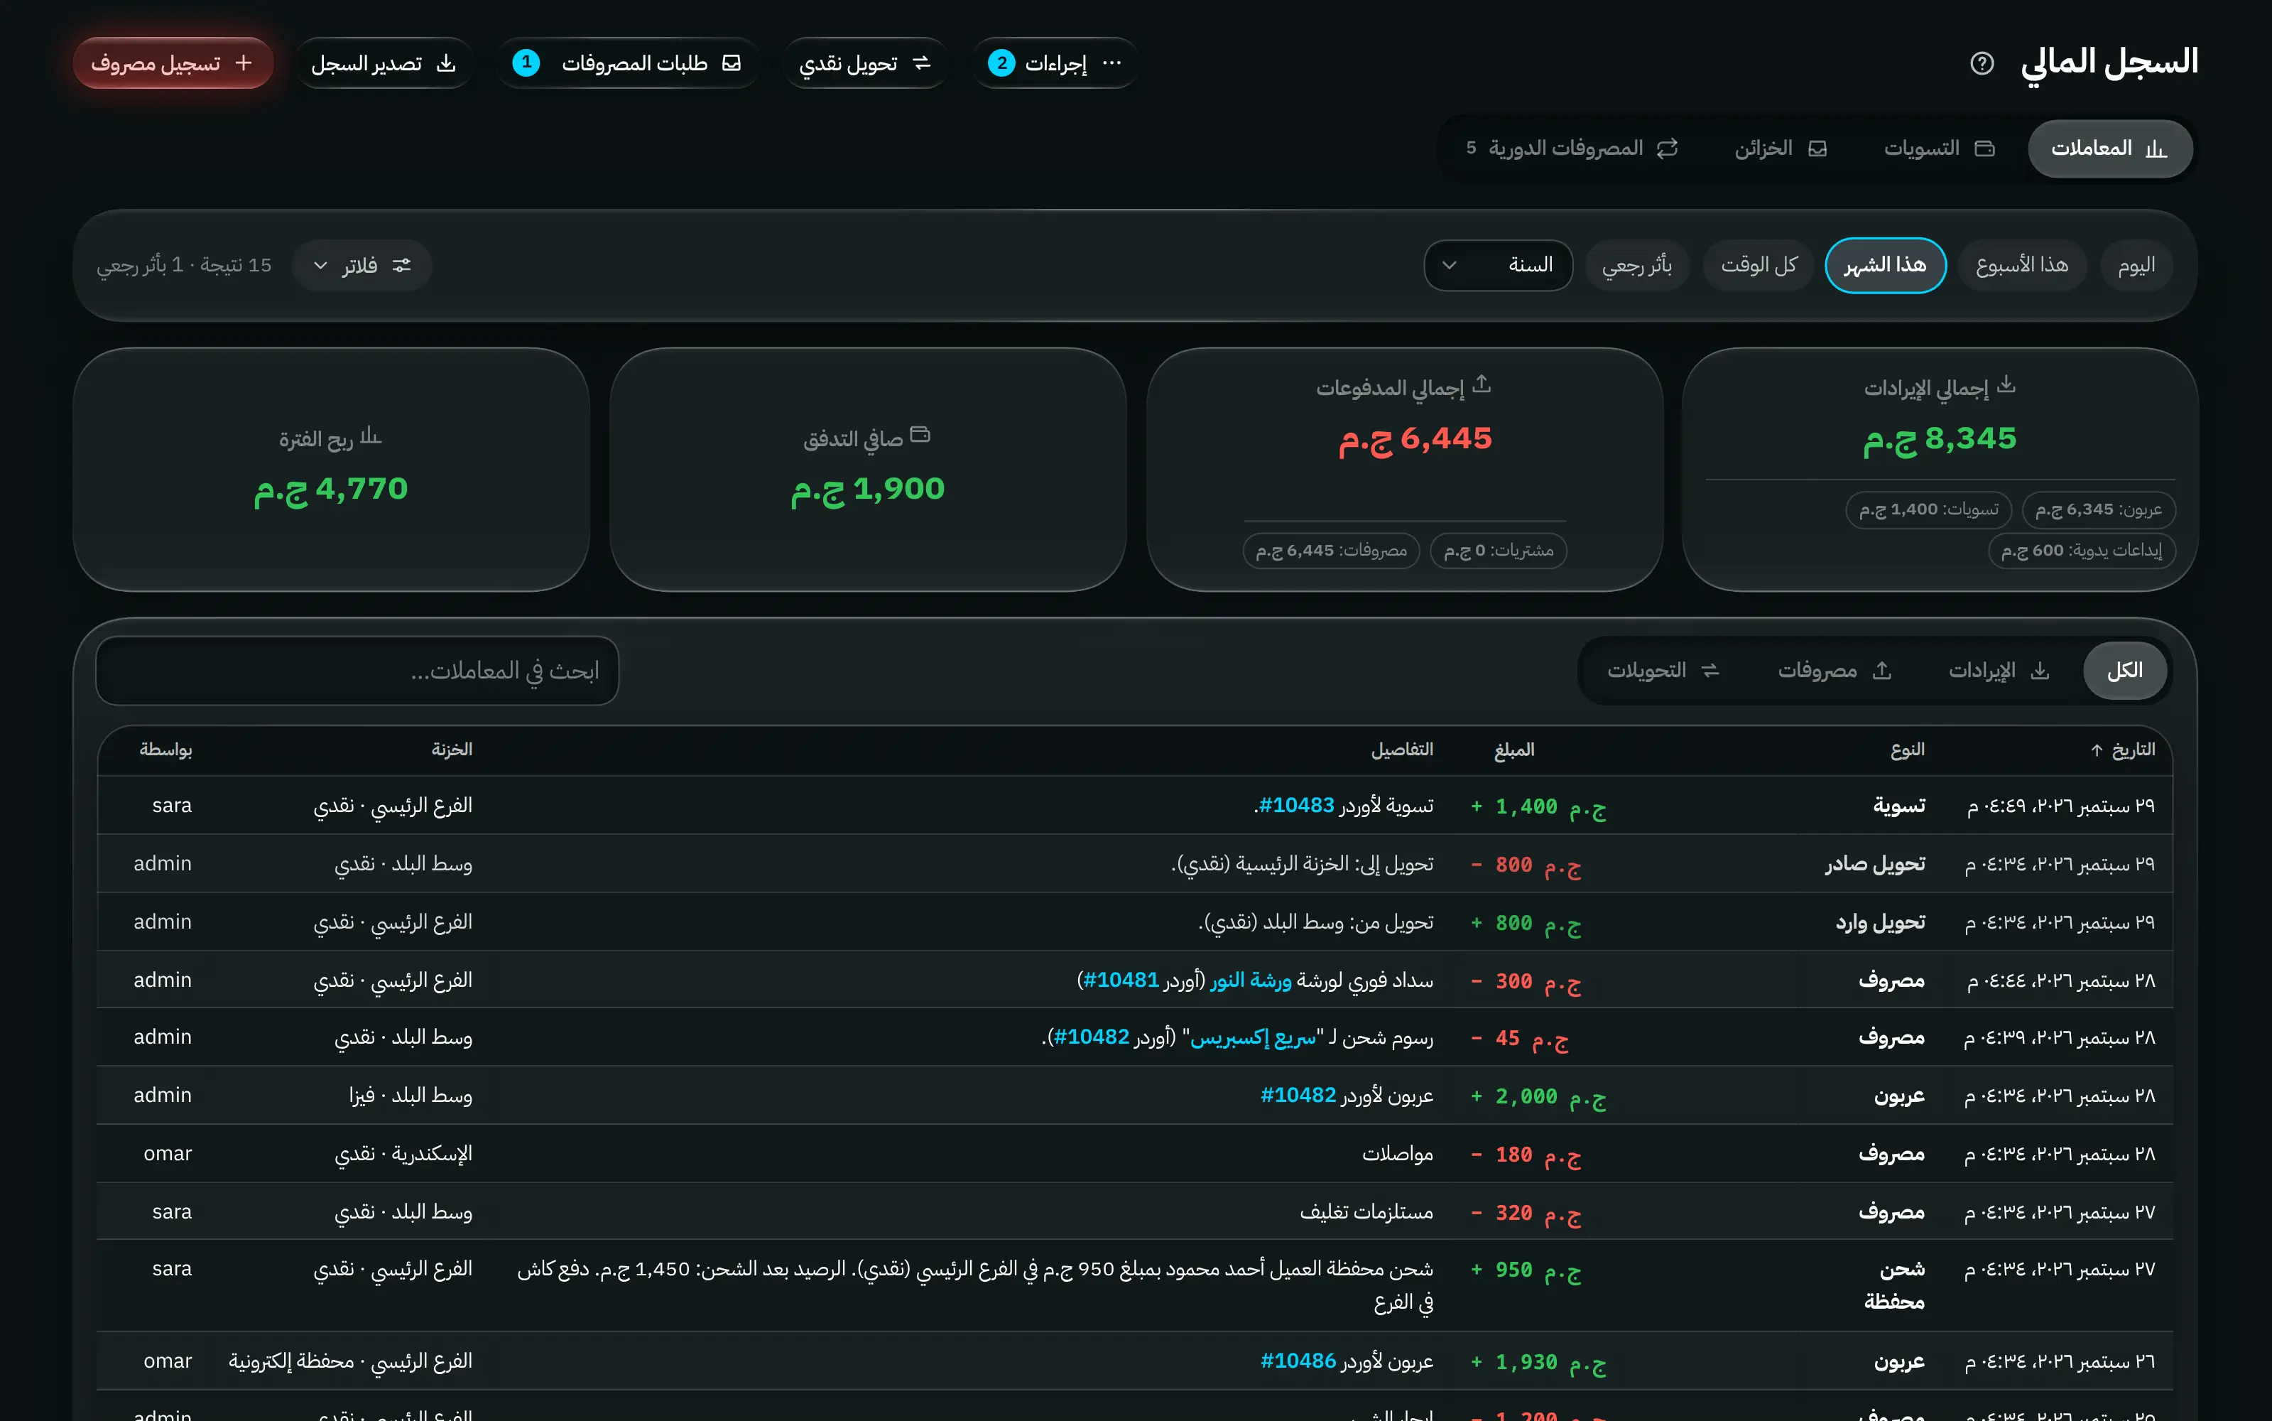Click the مواصلات expense row details
This screenshot has width=2272, height=1421.
pos(1398,1154)
